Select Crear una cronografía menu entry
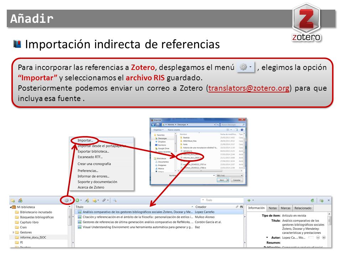The height and width of the screenshot is (257, 342). (x=94, y=164)
